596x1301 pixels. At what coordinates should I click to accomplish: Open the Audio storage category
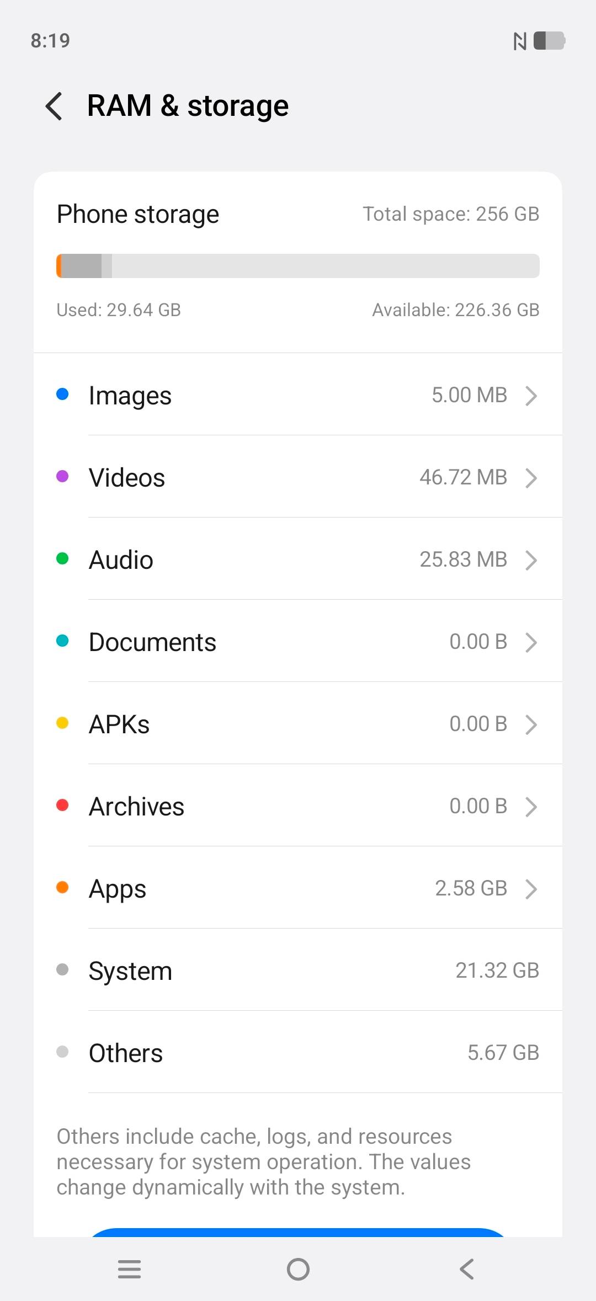tap(298, 559)
